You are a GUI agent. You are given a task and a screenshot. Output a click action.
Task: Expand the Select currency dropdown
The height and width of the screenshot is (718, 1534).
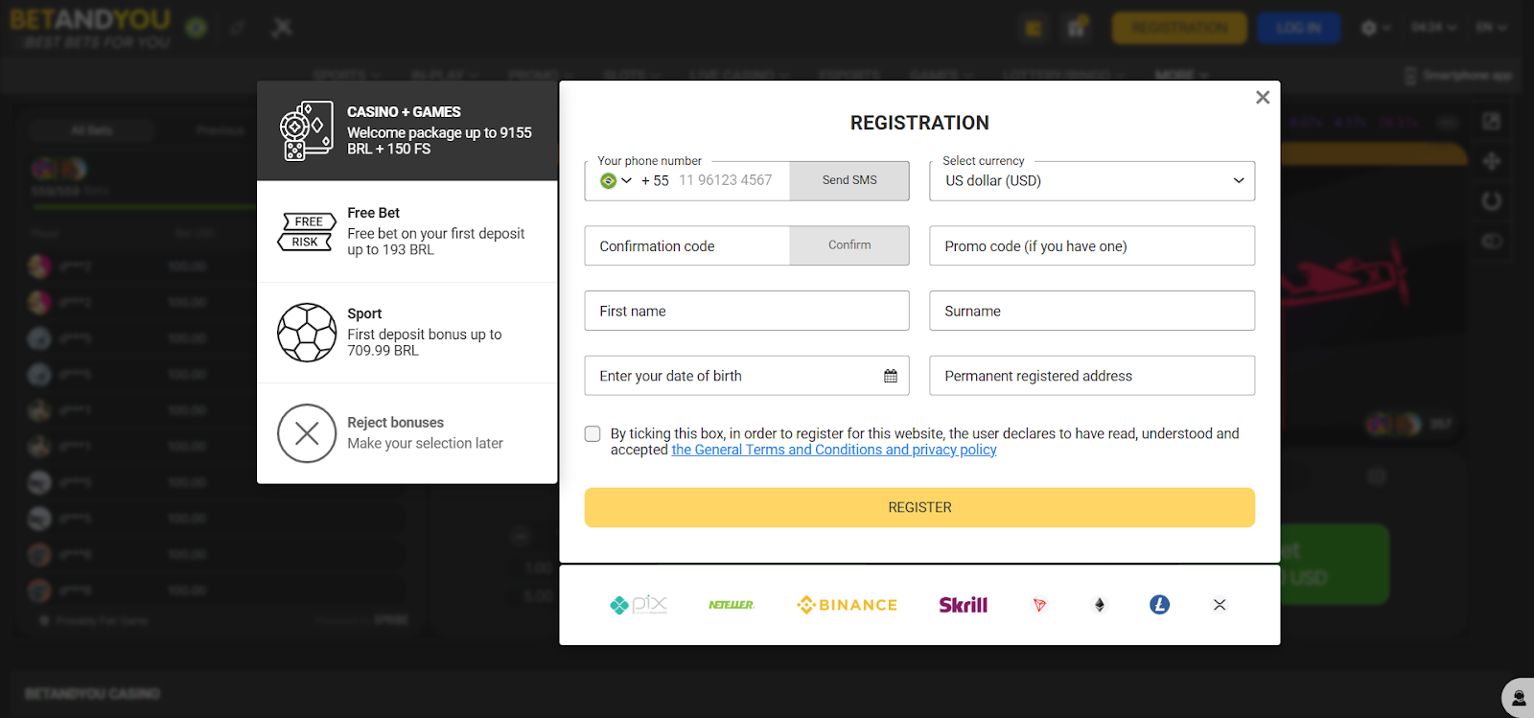(1092, 180)
